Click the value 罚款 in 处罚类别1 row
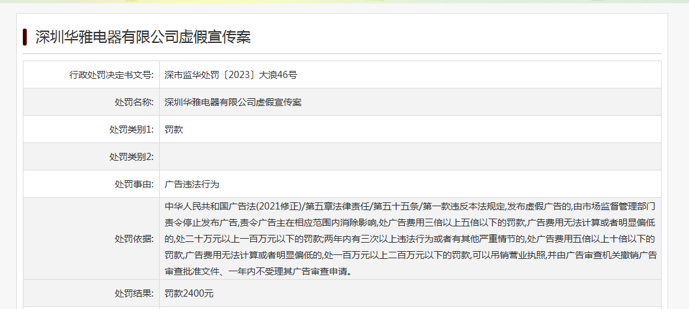The height and width of the screenshot is (309, 689). [173, 129]
